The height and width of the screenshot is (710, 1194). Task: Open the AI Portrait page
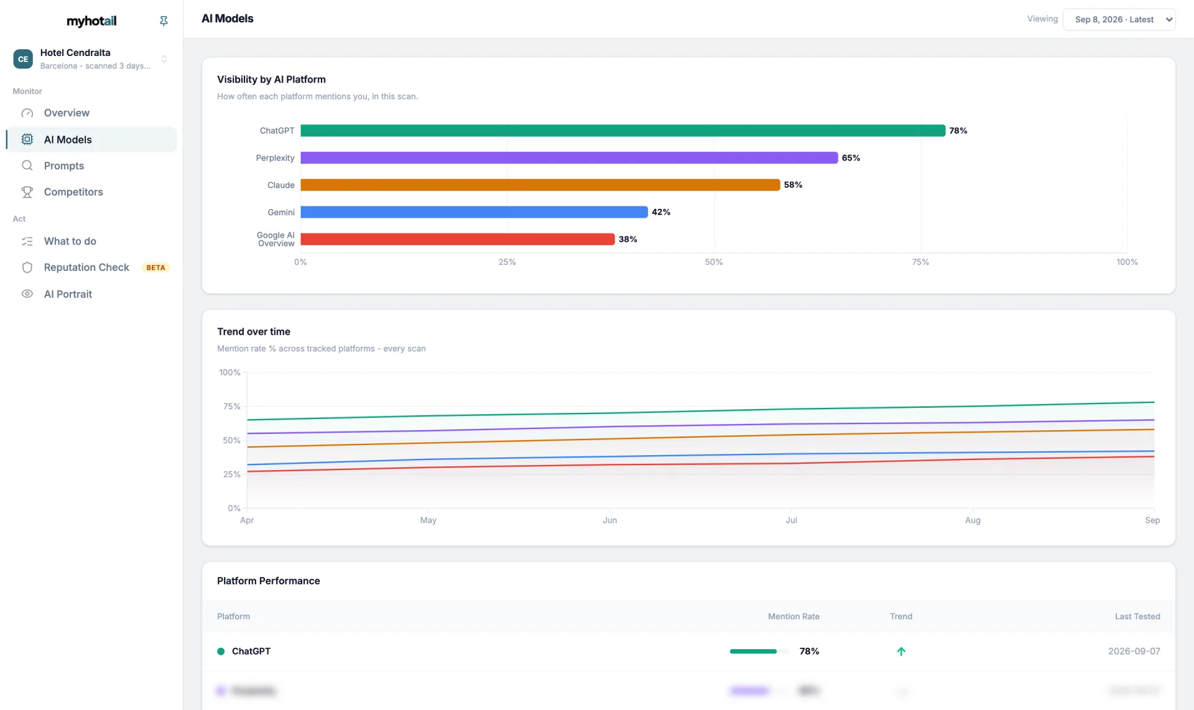[91, 294]
